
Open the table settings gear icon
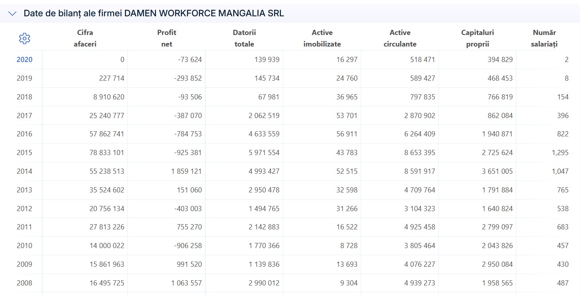point(25,39)
